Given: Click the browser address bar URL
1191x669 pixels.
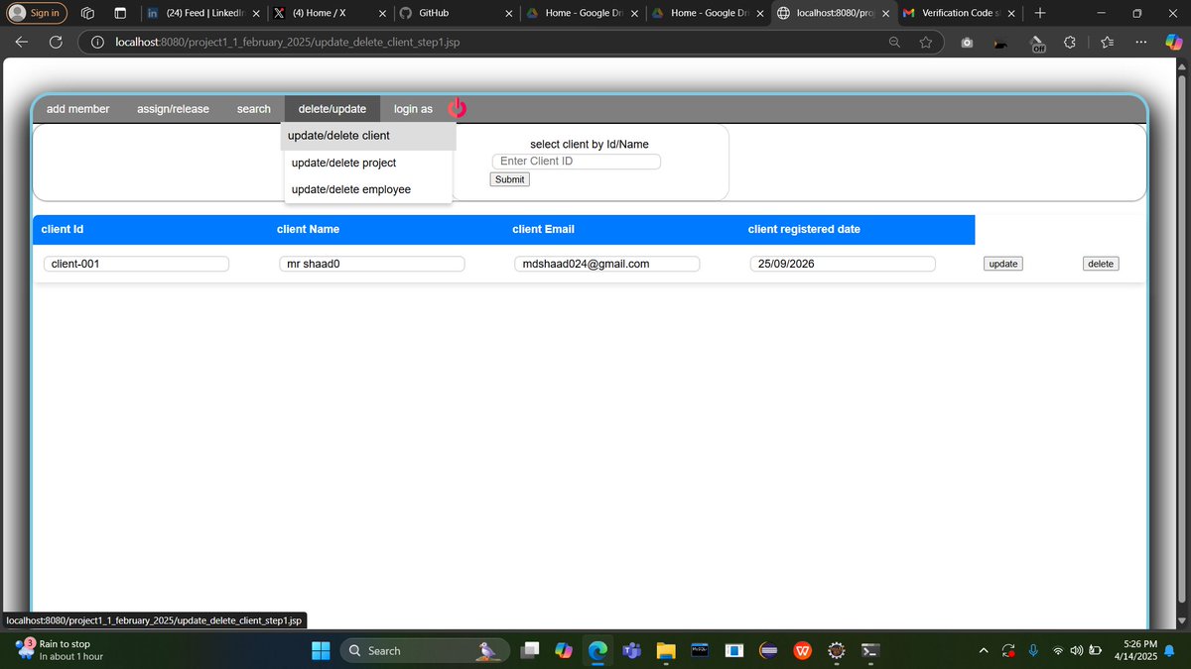Looking at the screenshot, I should pyautogui.click(x=287, y=43).
